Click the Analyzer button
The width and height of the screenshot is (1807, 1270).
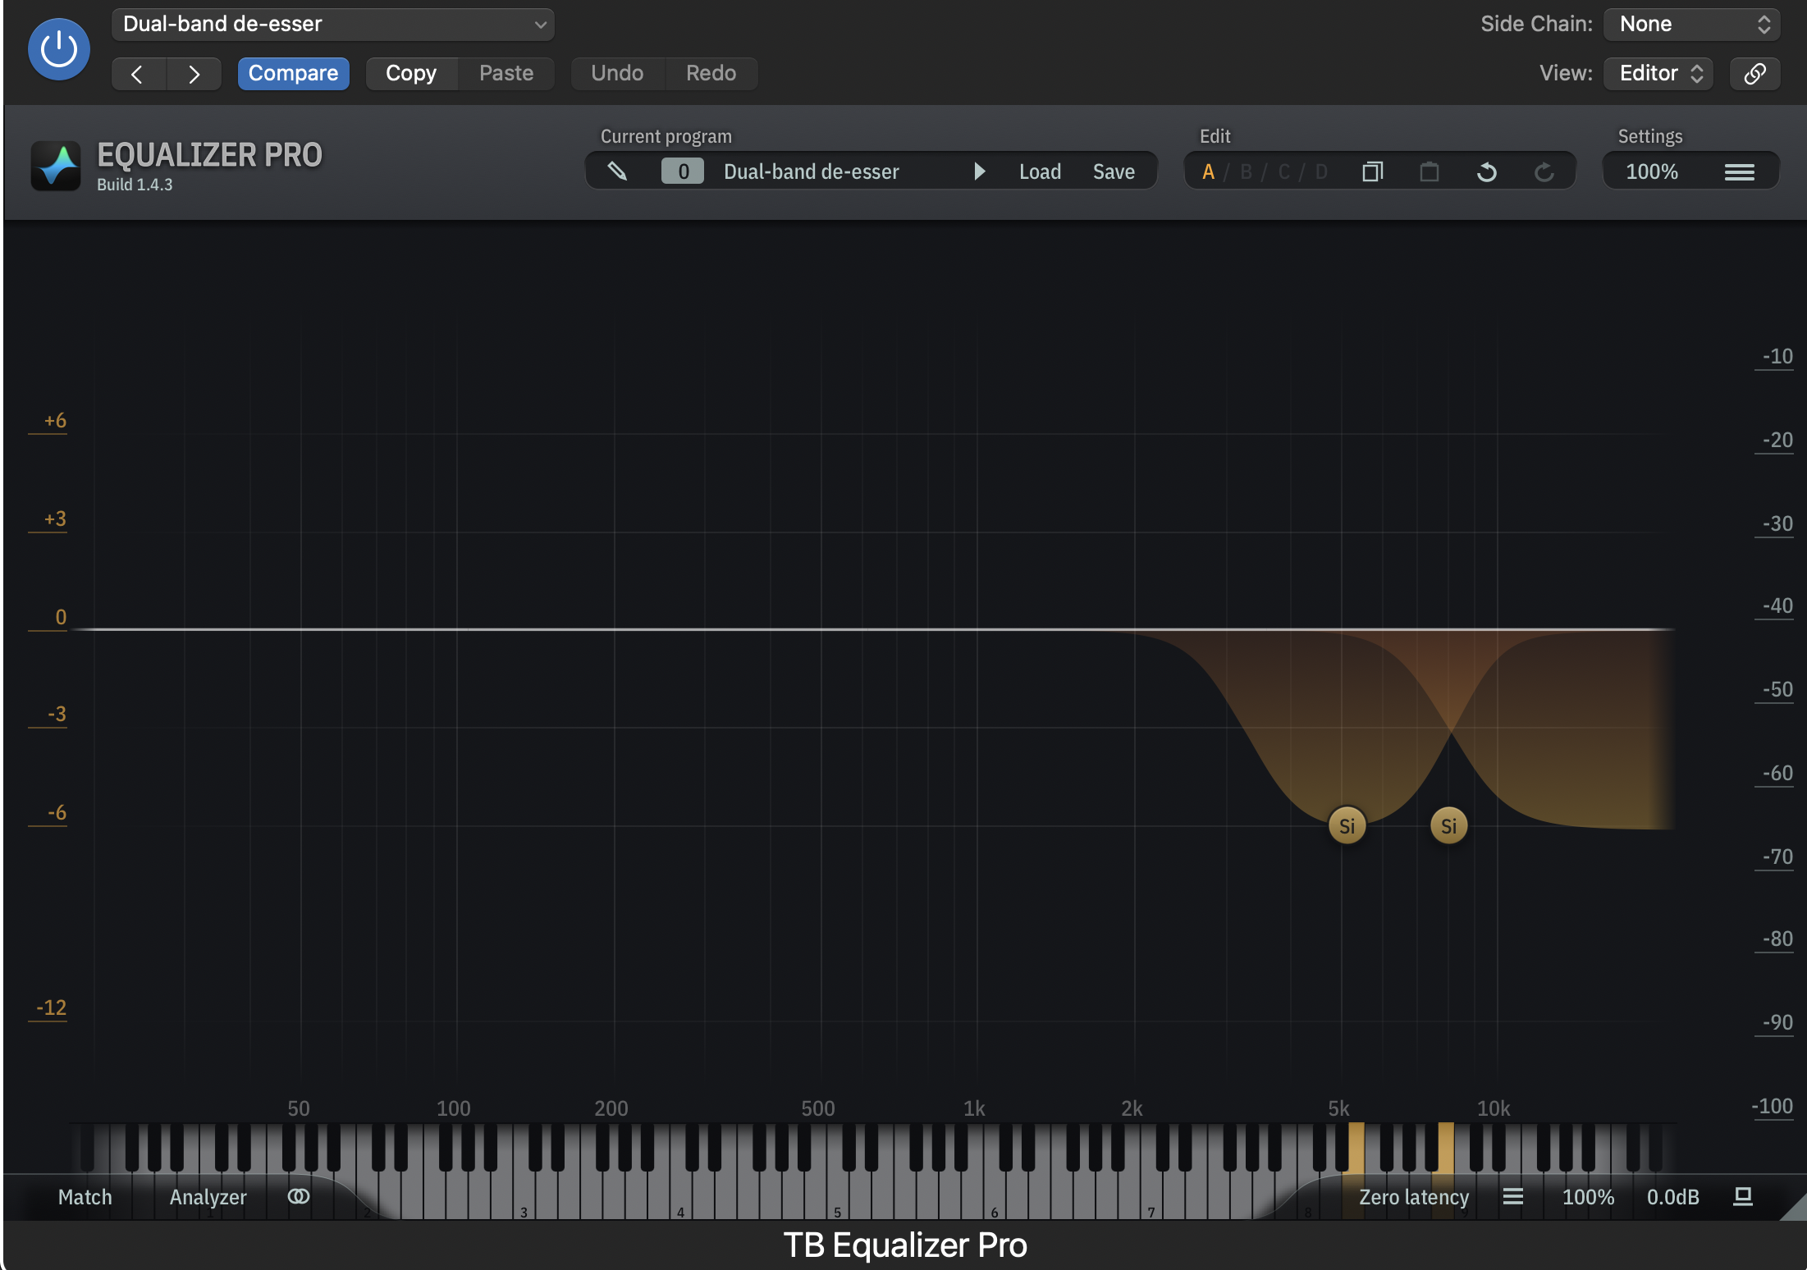pos(208,1197)
